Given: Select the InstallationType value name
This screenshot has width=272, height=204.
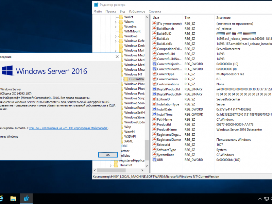Looking at the screenshot, I should (168, 104).
